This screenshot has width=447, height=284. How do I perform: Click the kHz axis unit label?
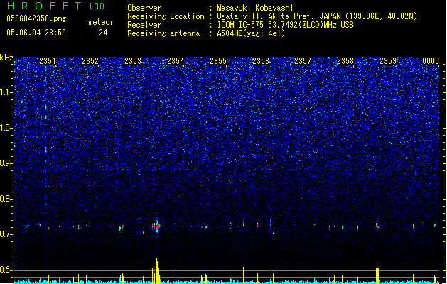coord(6,58)
